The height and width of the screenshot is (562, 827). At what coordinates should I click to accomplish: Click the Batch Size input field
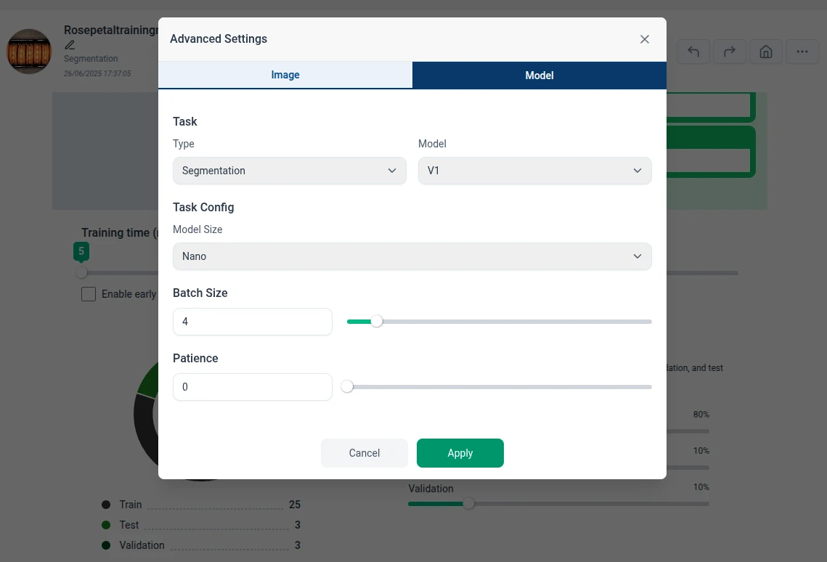252,322
